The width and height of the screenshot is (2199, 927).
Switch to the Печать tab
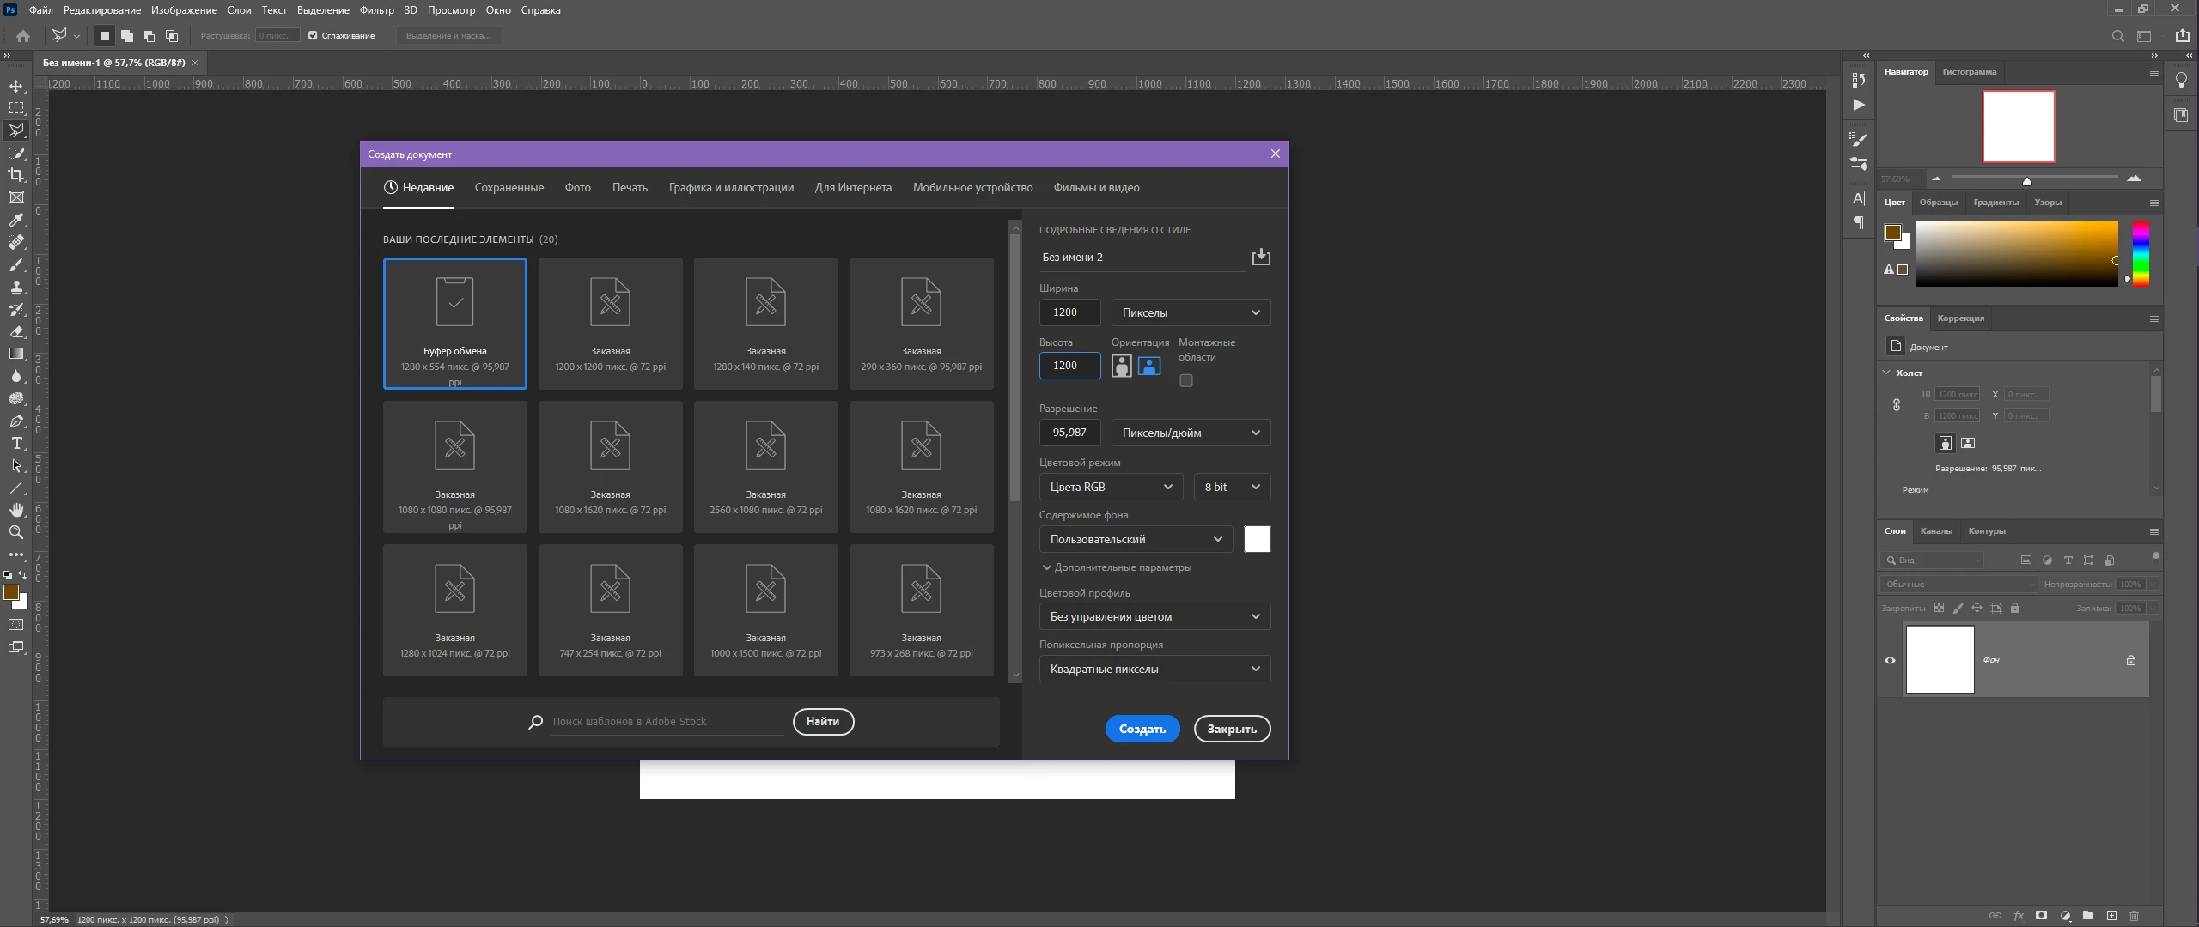pos(630,187)
